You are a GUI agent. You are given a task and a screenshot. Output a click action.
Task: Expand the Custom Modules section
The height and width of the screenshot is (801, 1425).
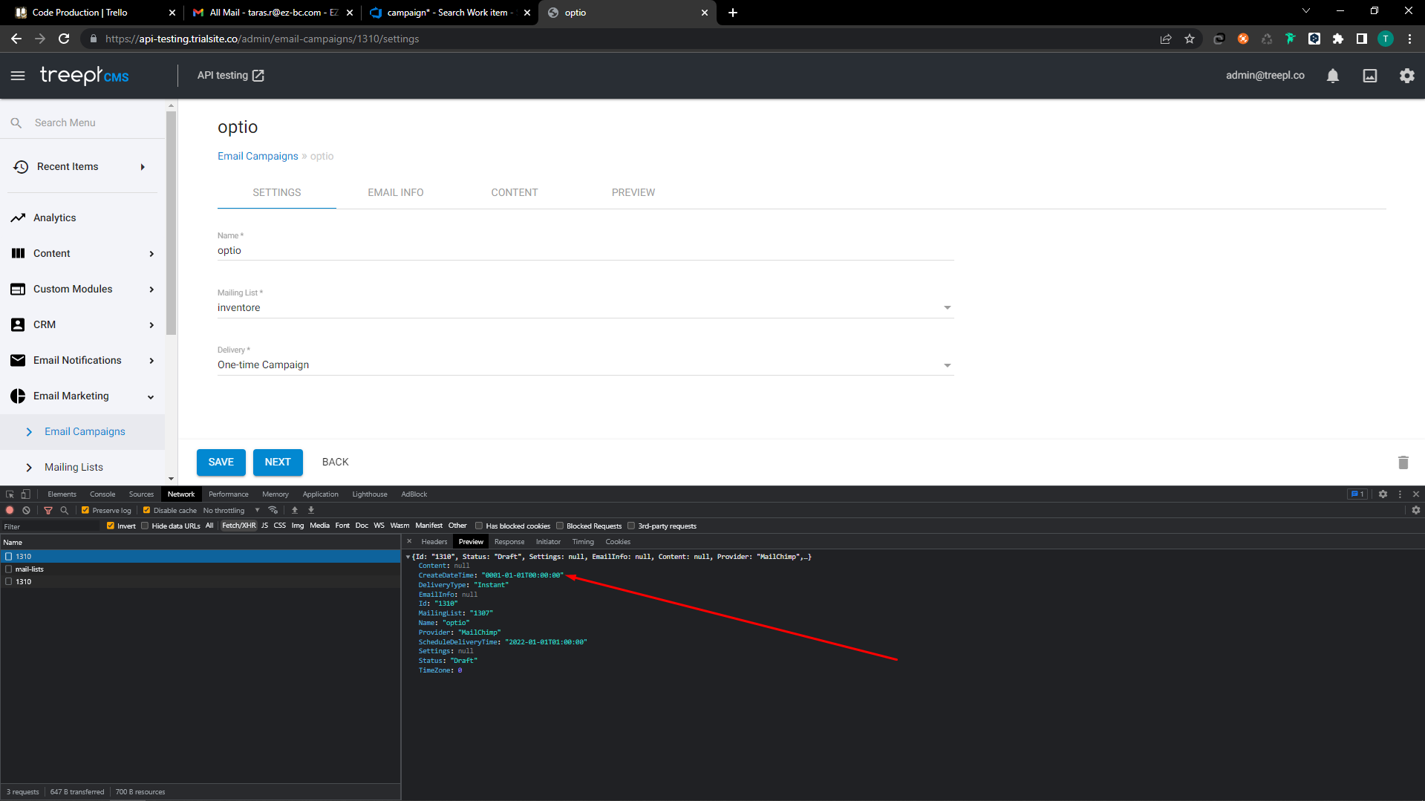[x=82, y=290]
